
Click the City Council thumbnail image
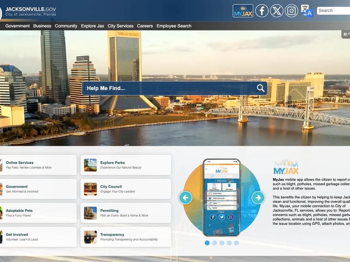point(91,189)
